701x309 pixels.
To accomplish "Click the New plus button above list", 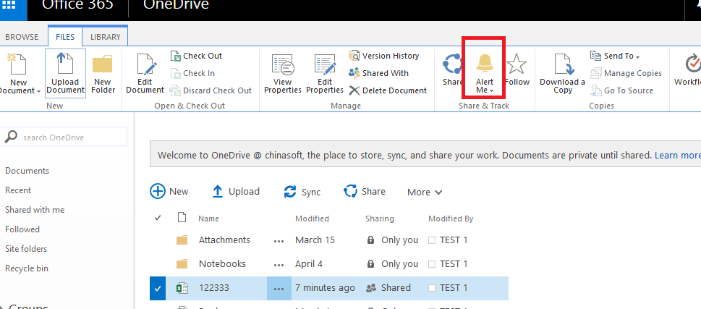I will click(169, 191).
